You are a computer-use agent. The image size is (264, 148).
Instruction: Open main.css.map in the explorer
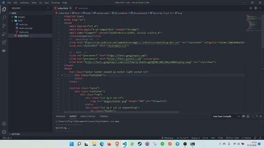click(x=26, y=28)
